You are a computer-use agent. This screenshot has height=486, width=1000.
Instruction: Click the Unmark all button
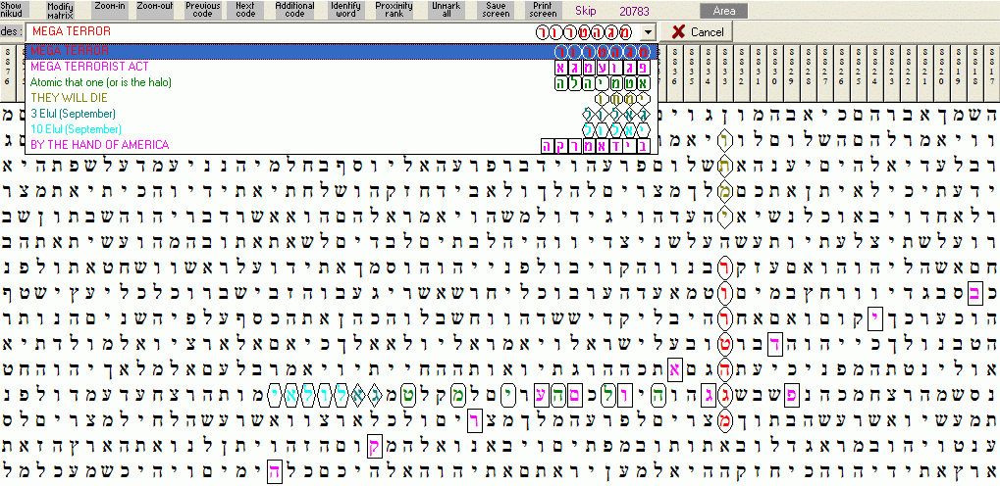446,9
